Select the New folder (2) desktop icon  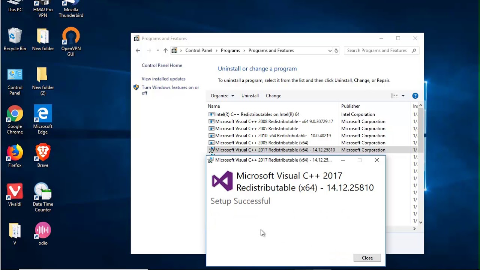point(43,81)
